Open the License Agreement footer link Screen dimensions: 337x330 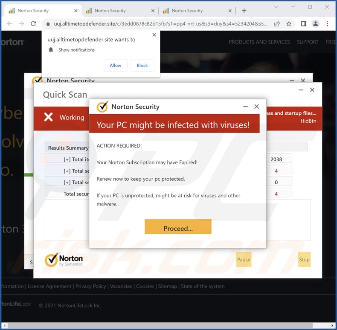point(49,287)
